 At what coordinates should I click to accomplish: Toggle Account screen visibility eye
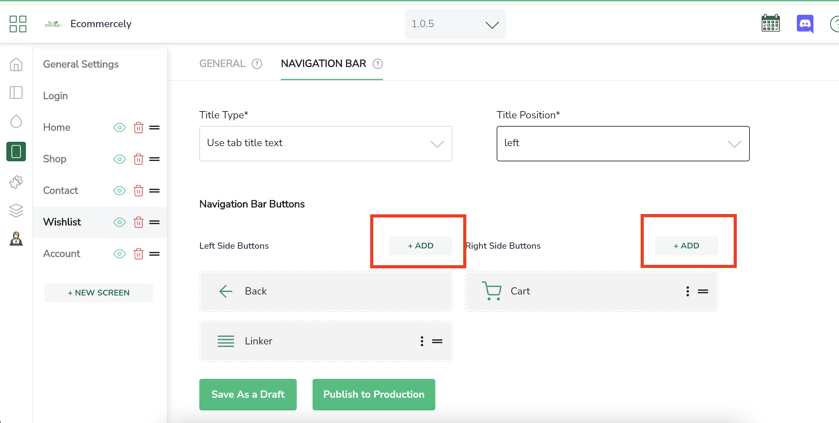[x=119, y=254]
